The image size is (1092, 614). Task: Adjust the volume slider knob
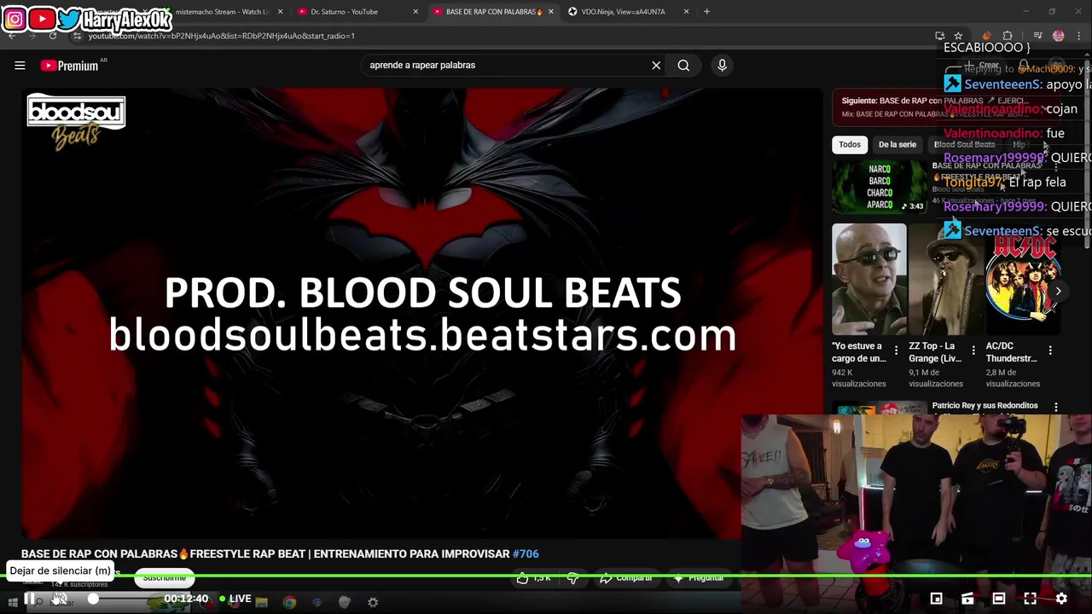[93, 600]
